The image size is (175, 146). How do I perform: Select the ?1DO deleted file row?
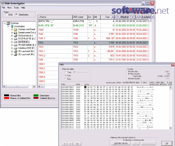(x=93, y=30)
